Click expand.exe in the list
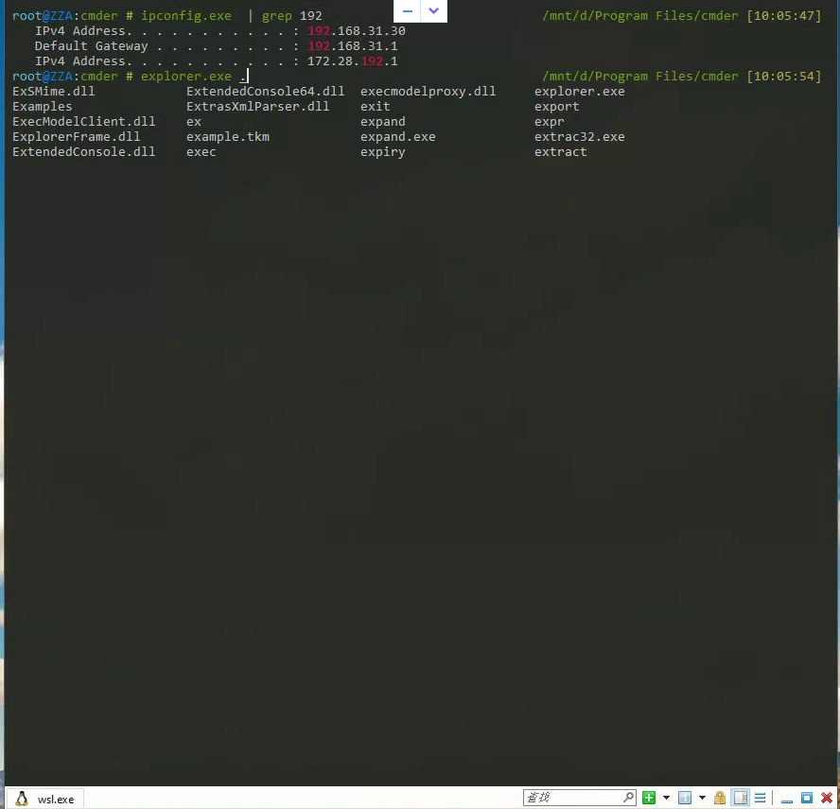 click(x=397, y=136)
